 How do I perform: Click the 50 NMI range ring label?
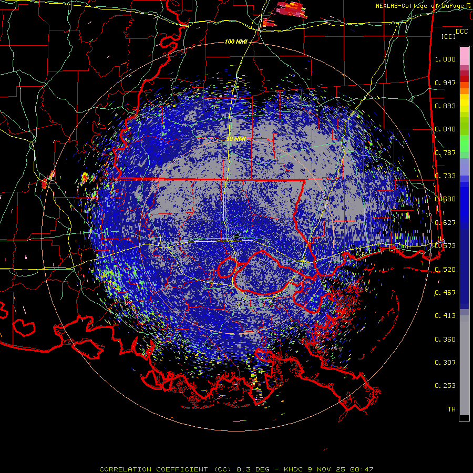coord(236,139)
